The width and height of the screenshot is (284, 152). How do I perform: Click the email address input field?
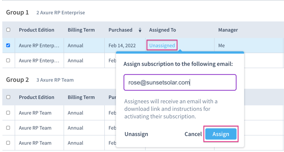coord(180,82)
